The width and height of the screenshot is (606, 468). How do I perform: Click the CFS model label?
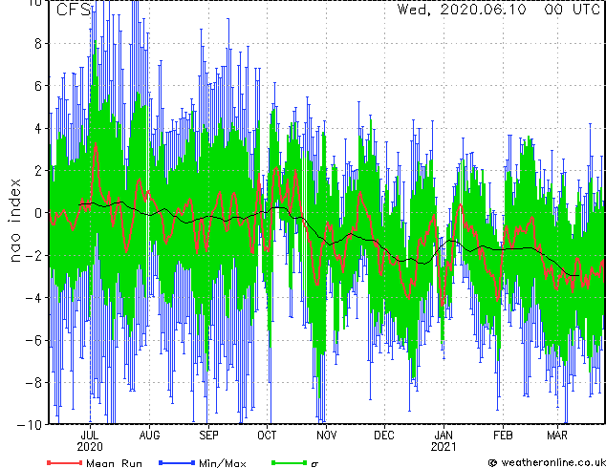click(74, 10)
